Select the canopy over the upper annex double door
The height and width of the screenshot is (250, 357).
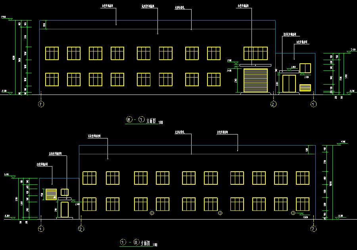[x=289, y=72]
